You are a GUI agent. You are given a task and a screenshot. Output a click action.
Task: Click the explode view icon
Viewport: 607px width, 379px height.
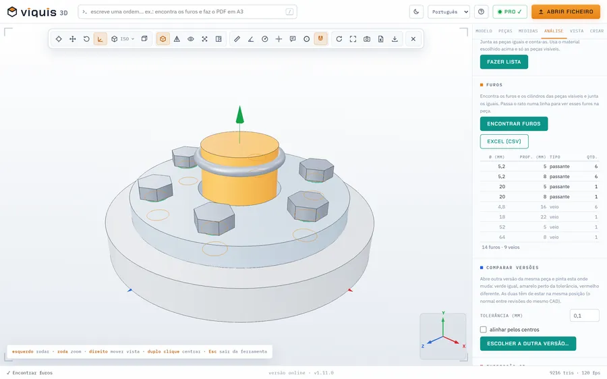click(204, 38)
